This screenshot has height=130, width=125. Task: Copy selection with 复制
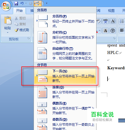[x=20, y=24]
